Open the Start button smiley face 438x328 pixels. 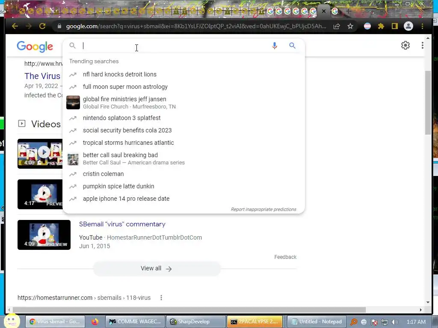[12, 321]
